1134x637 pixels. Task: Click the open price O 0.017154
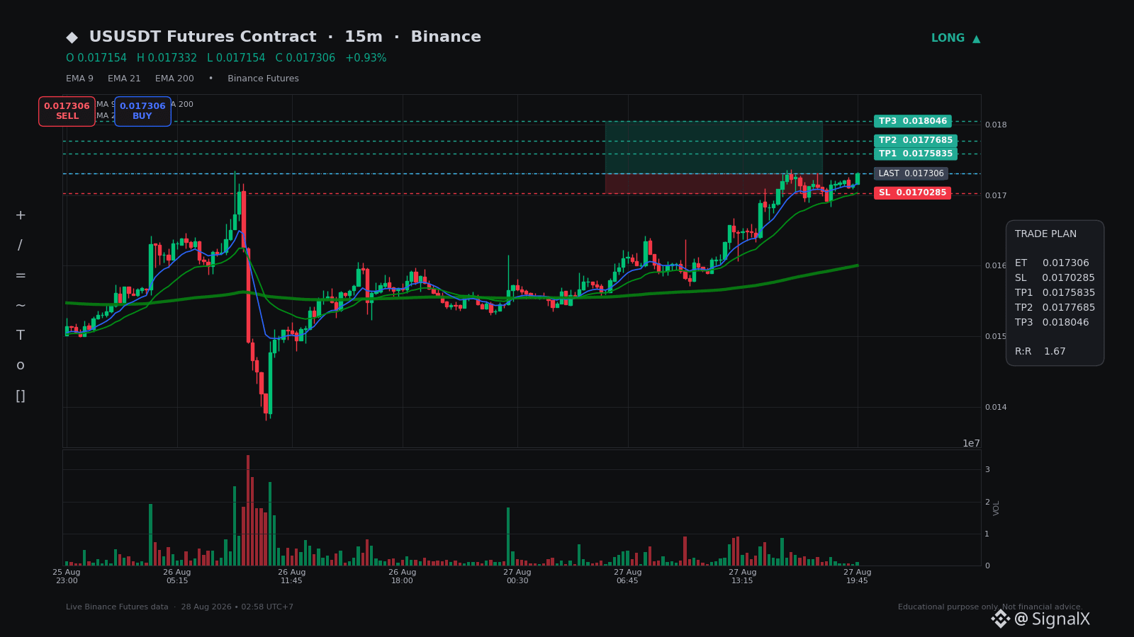click(96, 58)
